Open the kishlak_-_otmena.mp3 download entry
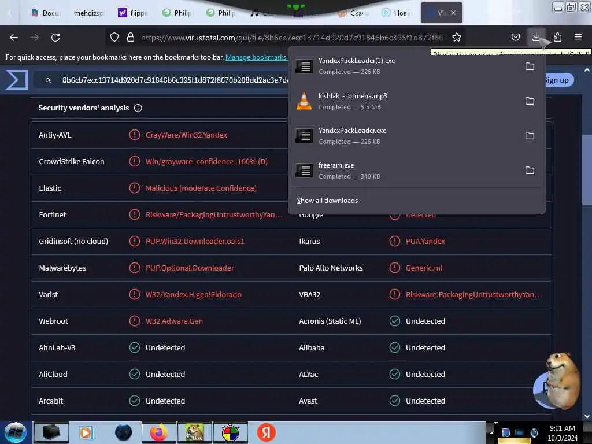The image size is (592, 444). click(x=406, y=101)
